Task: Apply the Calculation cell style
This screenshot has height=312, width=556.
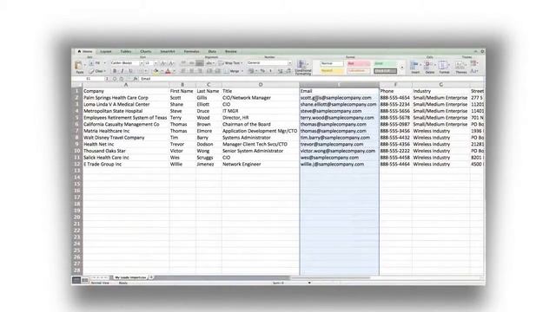Action: [359, 71]
